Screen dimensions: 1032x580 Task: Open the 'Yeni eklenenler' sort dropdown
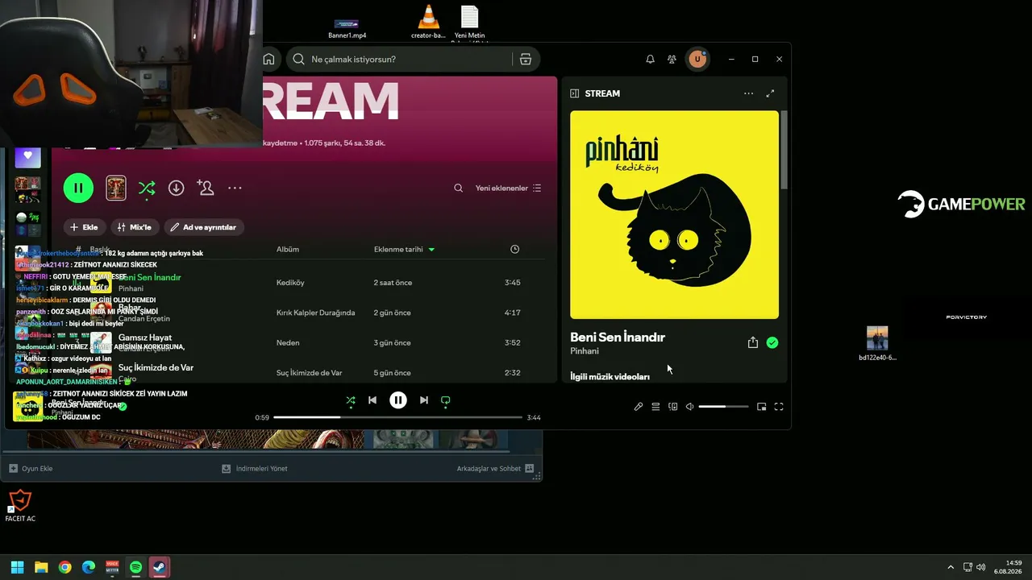(x=508, y=188)
